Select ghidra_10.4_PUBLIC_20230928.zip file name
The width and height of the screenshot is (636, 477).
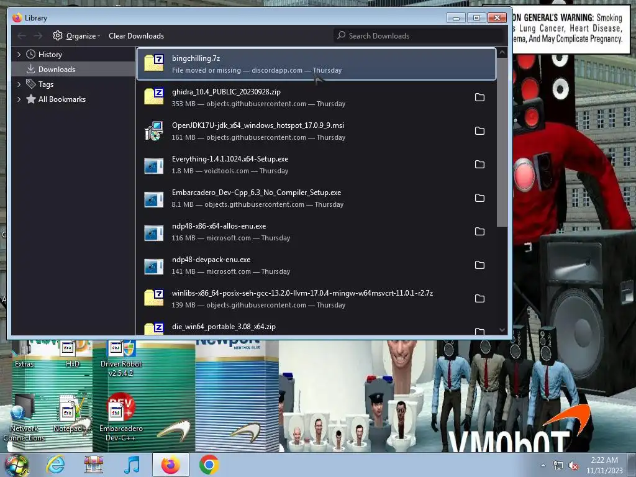pyautogui.click(x=226, y=92)
